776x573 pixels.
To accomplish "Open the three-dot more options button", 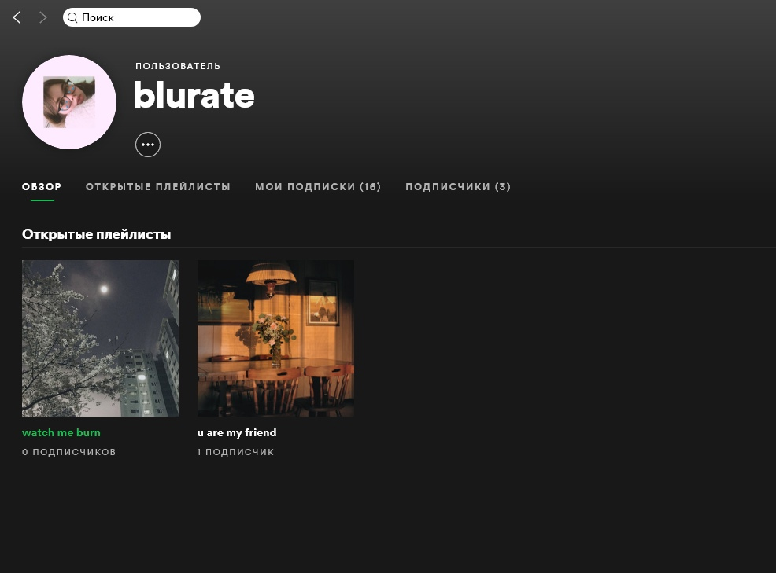I will pyautogui.click(x=148, y=145).
